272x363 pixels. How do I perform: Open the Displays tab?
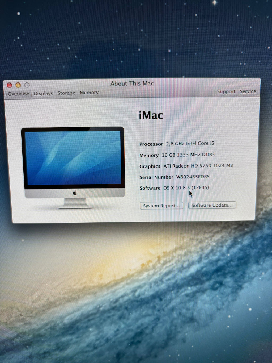pyautogui.click(x=43, y=93)
